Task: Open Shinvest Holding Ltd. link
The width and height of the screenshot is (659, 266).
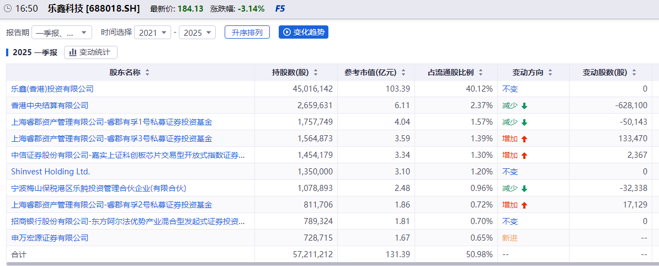Action: pos(50,172)
